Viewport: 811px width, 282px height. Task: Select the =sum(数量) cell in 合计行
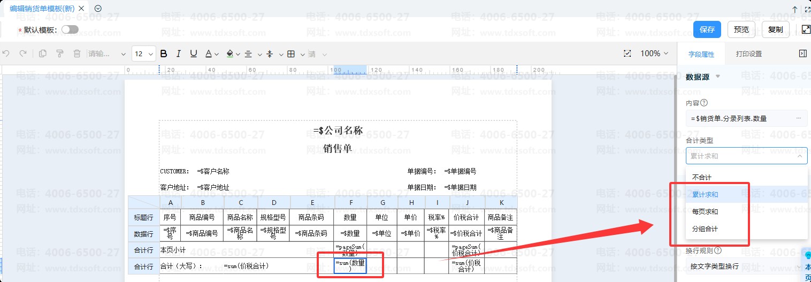tap(350, 266)
